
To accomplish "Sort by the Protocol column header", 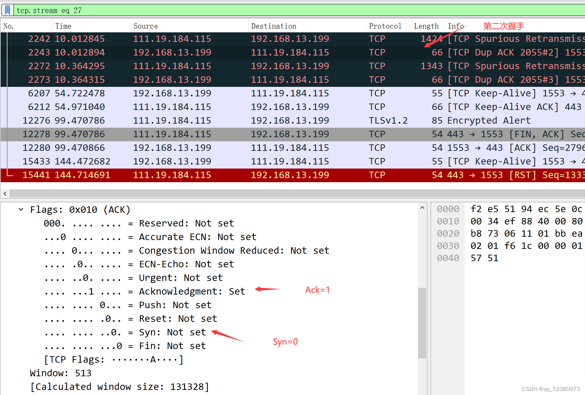I will point(388,26).
